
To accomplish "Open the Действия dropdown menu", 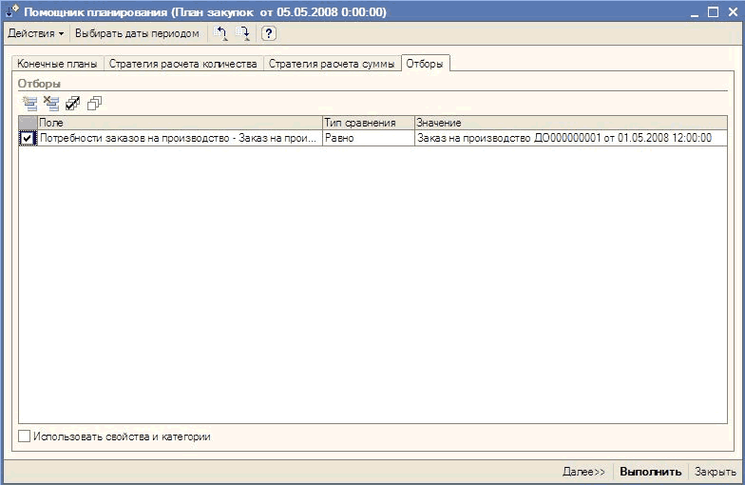I will [36, 33].
